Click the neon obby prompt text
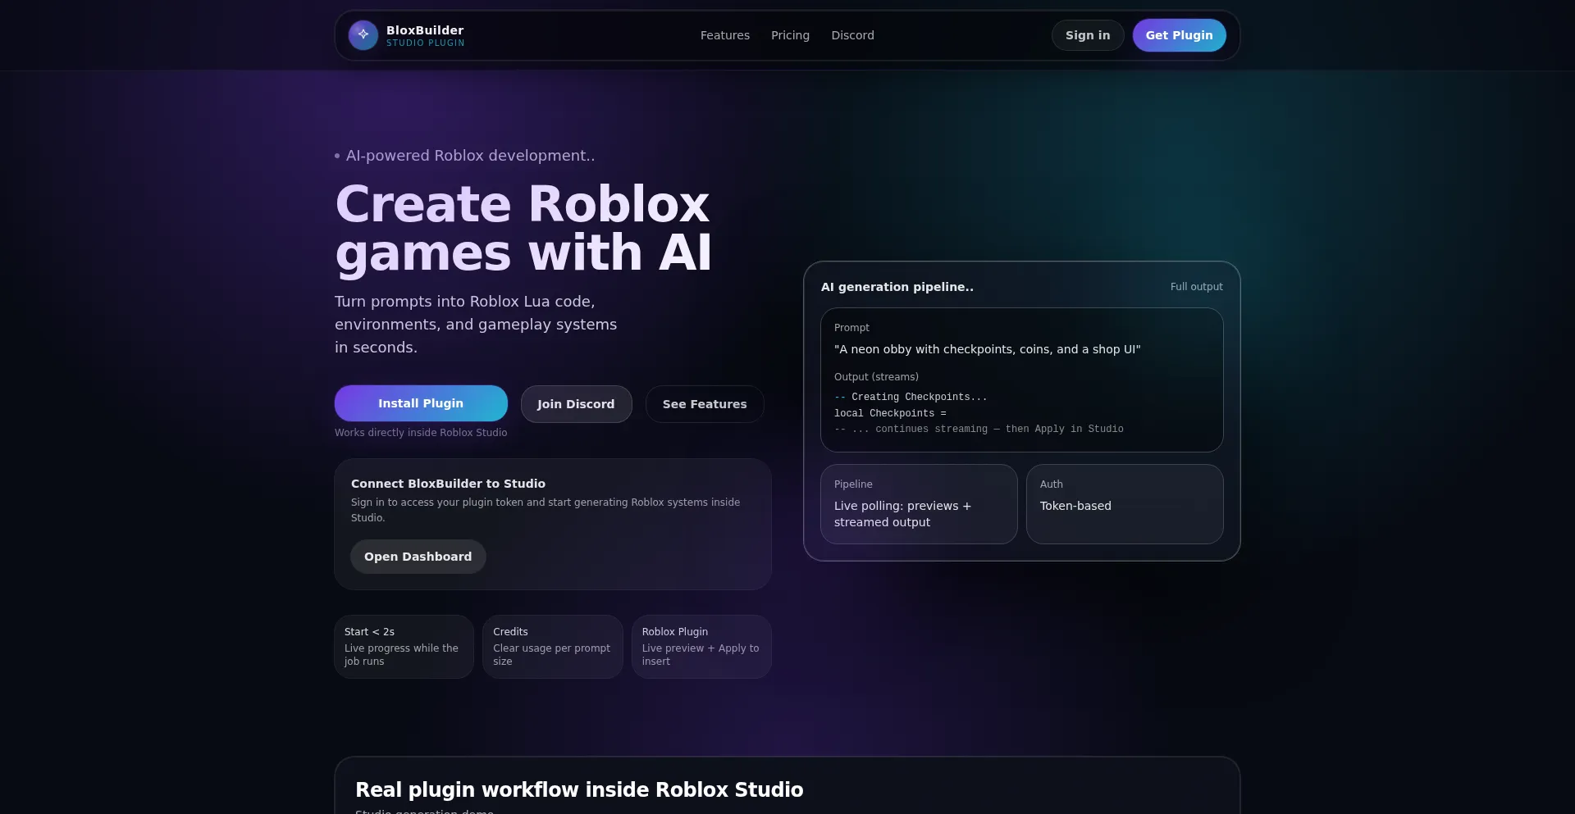The height and width of the screenshot is (814, 1575). [x=987, y=349]
